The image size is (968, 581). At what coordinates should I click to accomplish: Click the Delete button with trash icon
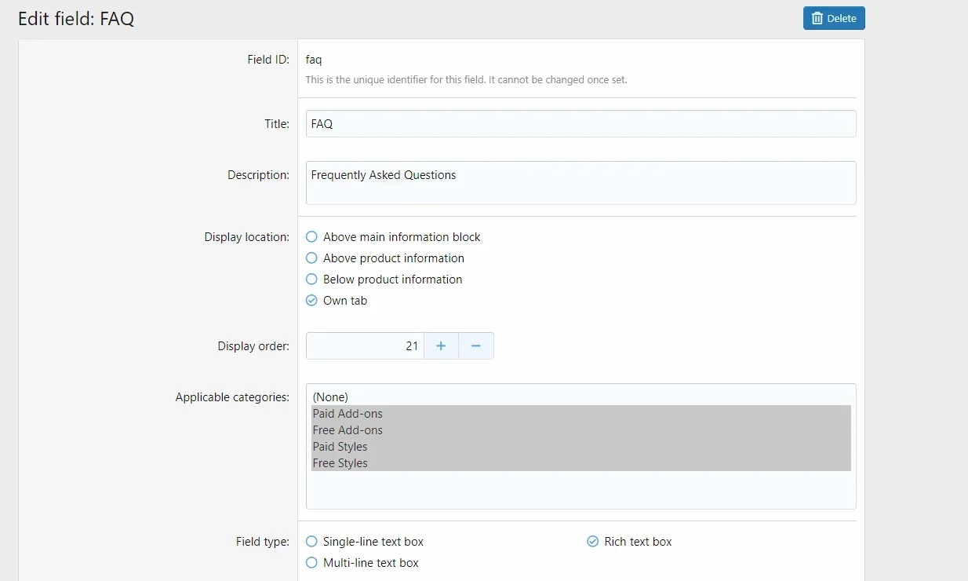coord(834,18)
